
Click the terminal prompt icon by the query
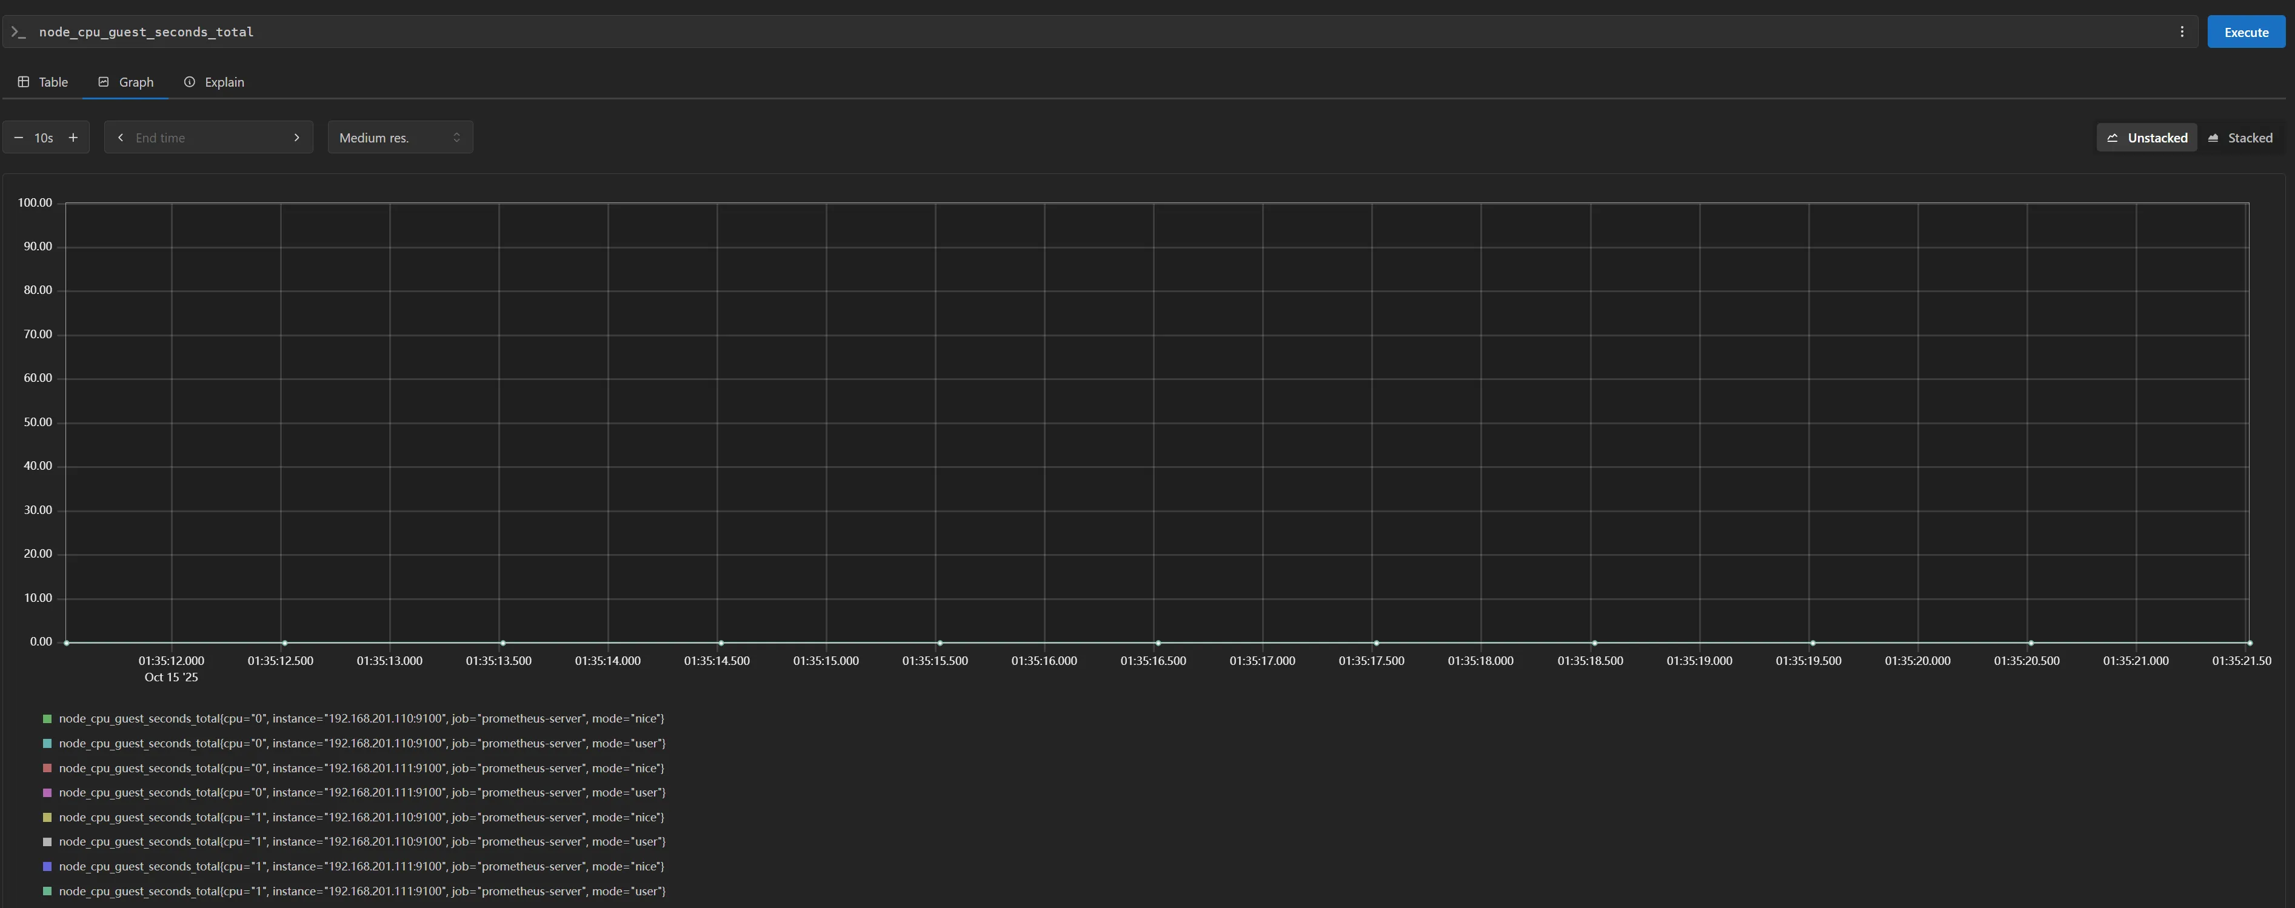click(18, 32)
